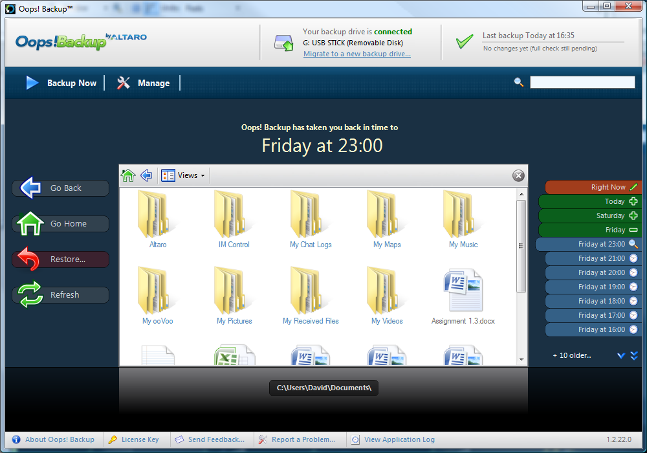Collapse the Friday timeline group

coord(633,230)
